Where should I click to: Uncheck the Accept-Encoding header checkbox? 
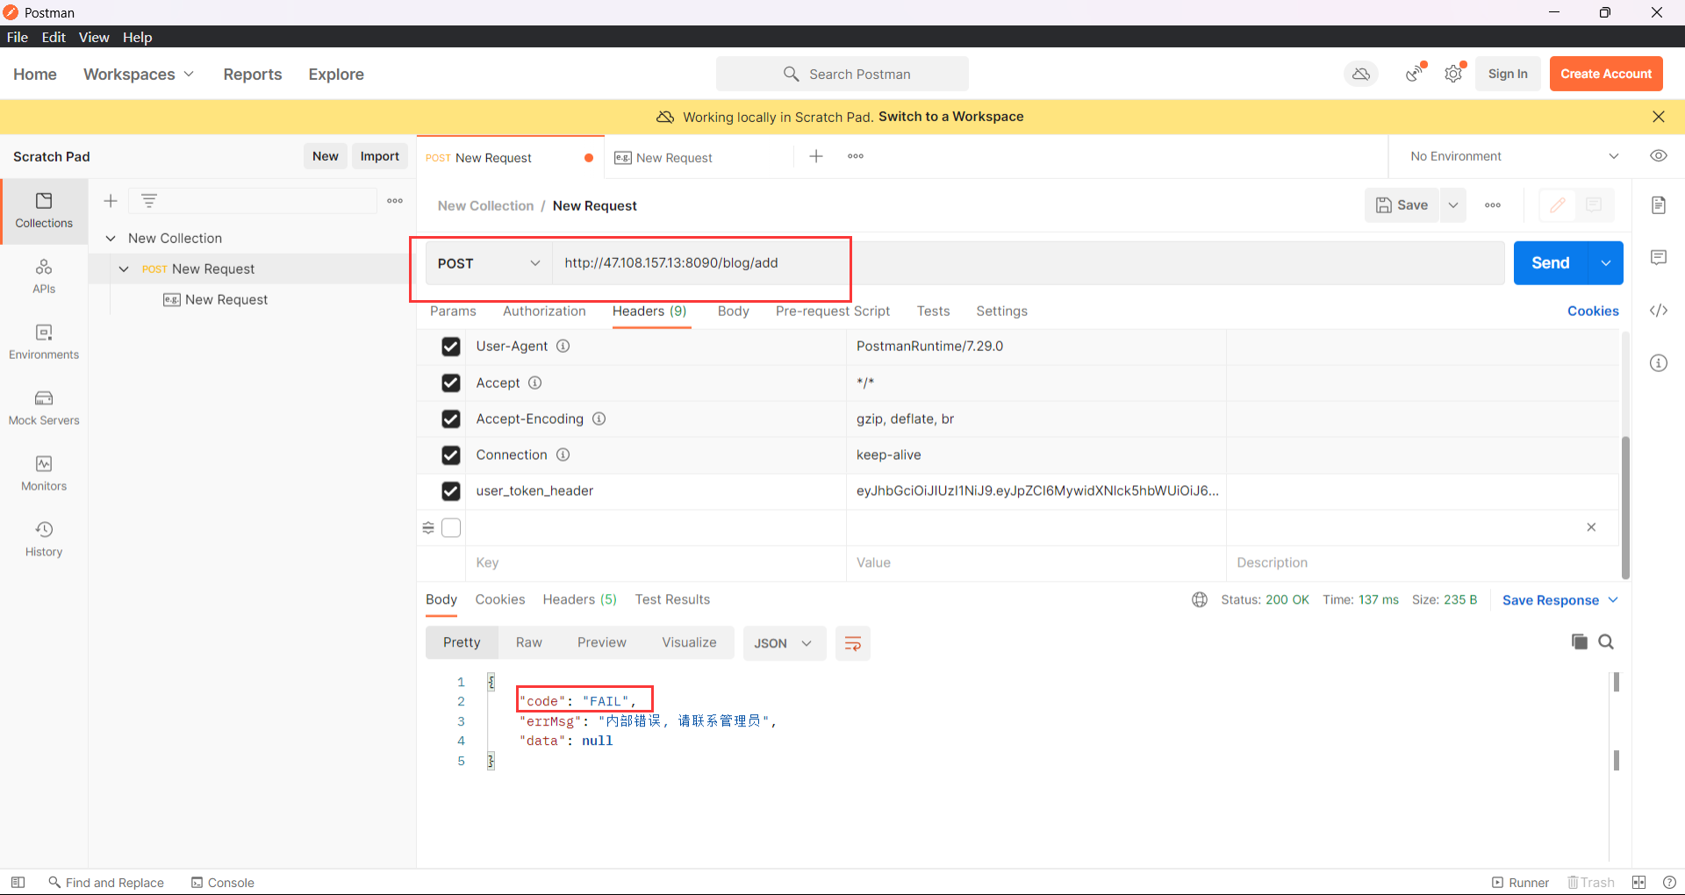pyautogui.click(x=451, y=419)
